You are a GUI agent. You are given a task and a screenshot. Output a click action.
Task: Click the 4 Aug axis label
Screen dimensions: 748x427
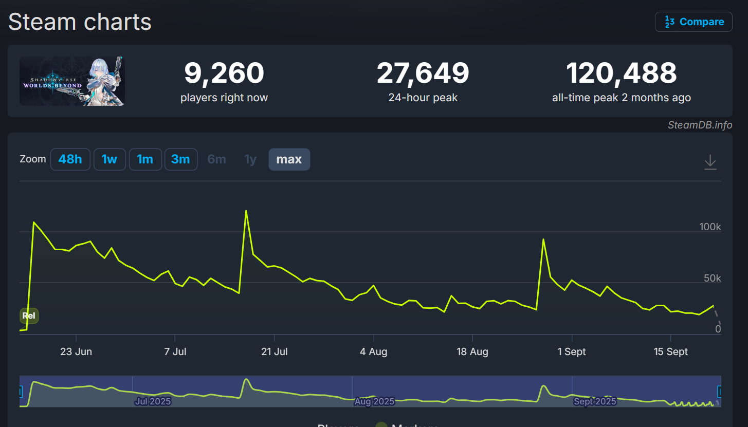(x=374, y=352)
